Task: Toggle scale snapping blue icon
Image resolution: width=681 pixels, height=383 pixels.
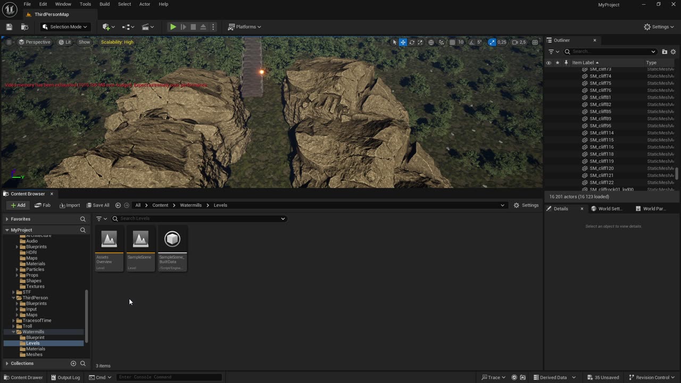Action: (492, 42)
